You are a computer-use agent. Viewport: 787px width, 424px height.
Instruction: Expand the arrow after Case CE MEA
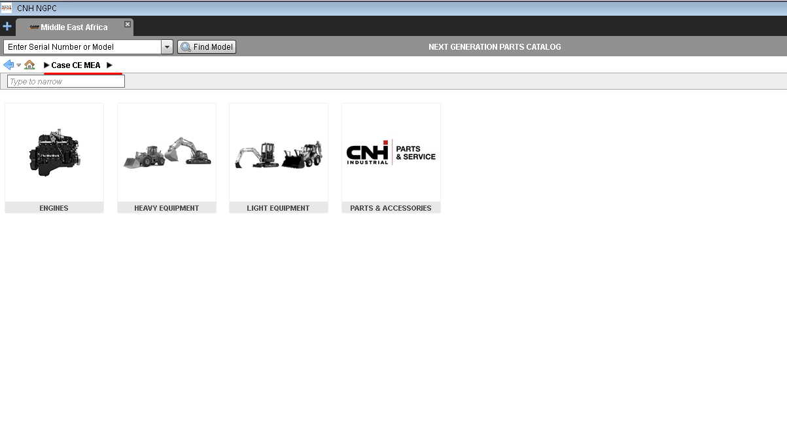(x=110, y=65)
